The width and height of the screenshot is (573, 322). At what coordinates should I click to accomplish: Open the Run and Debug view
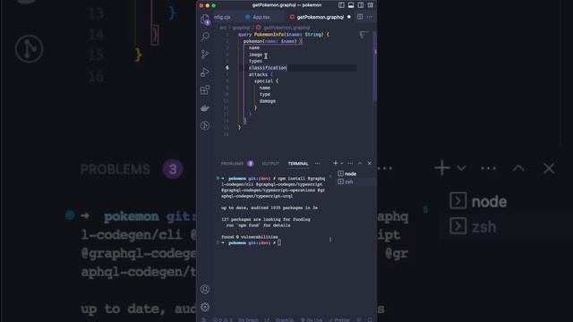(205, 72)
